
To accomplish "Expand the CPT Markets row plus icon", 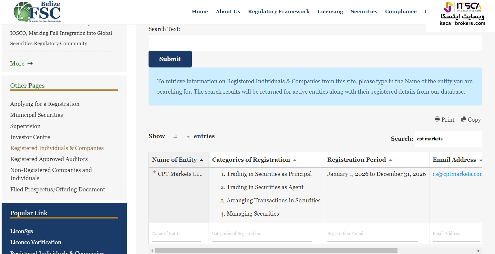I will [154, 172].
